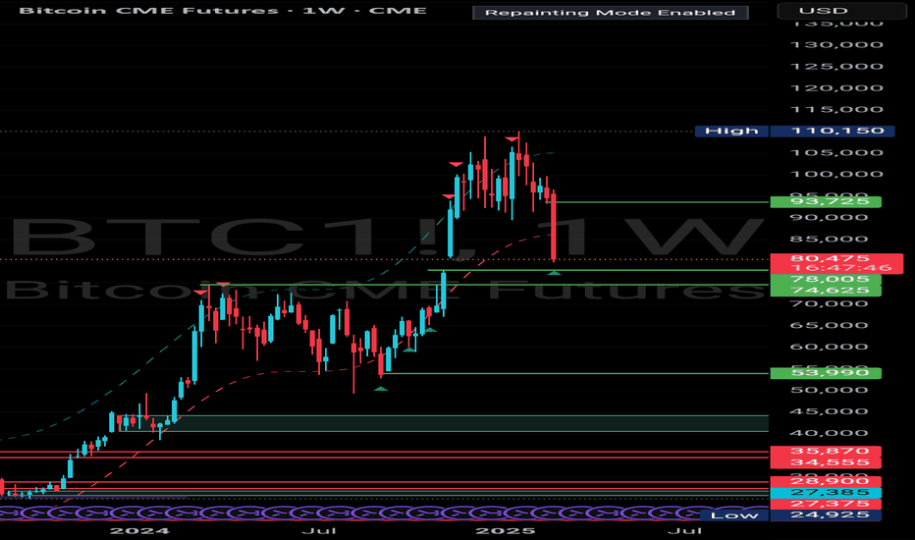915x540 pixels.
Task: Click the red 27,375 level label
Action: point(826,504)
